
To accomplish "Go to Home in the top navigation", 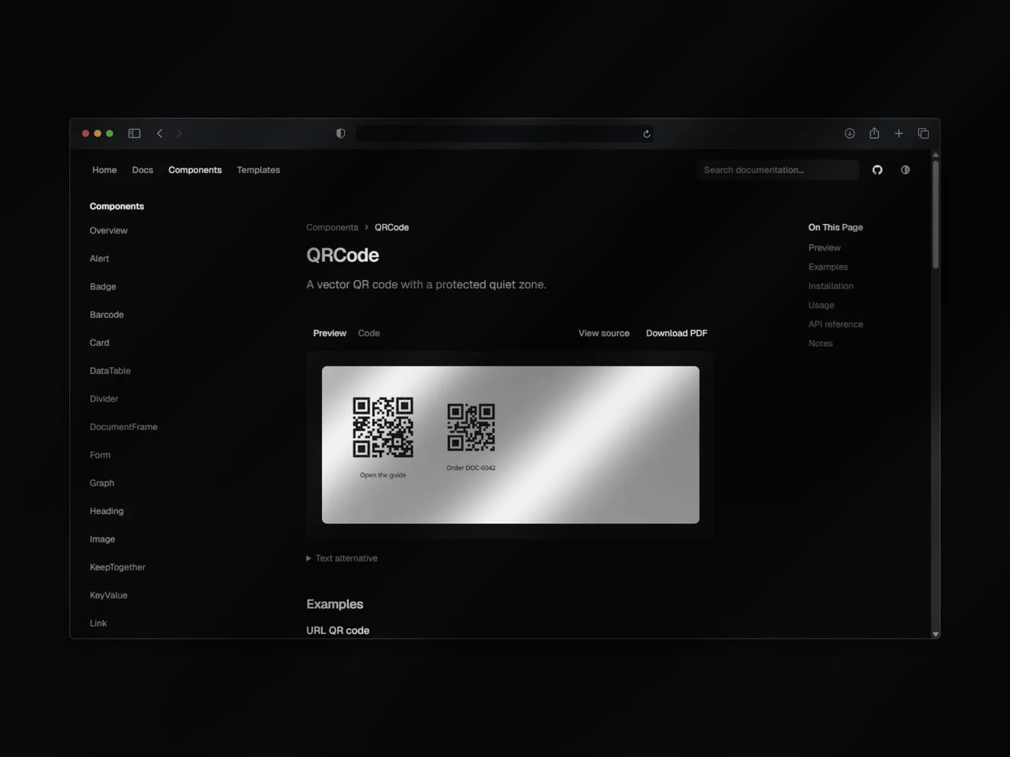I will pos(104,170).
